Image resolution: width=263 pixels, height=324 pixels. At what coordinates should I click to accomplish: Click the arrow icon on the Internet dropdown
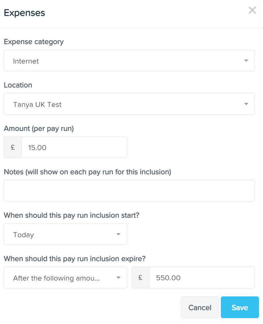(x=246, y=60)
